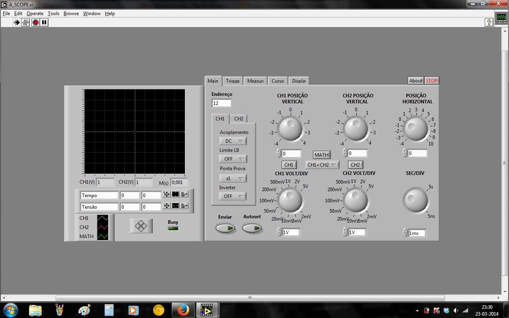The image size is (509, 318).
Task: Click the Tempo cursor name field
Action: [99, 196]
